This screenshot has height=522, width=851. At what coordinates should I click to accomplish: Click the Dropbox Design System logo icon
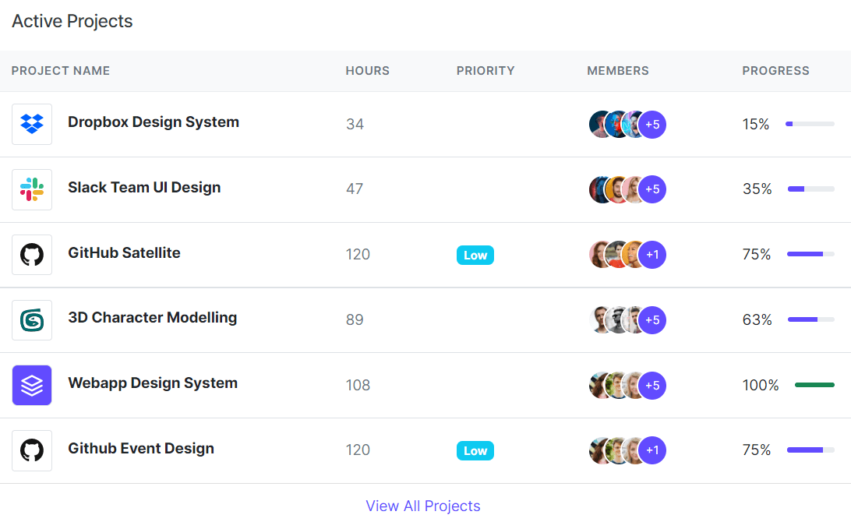pos(31,124)
